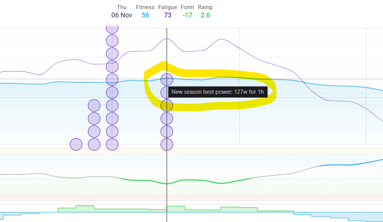This screenshot has height=222, width=383.
Task: Click the green Form value -17
Action: point(187,15)
